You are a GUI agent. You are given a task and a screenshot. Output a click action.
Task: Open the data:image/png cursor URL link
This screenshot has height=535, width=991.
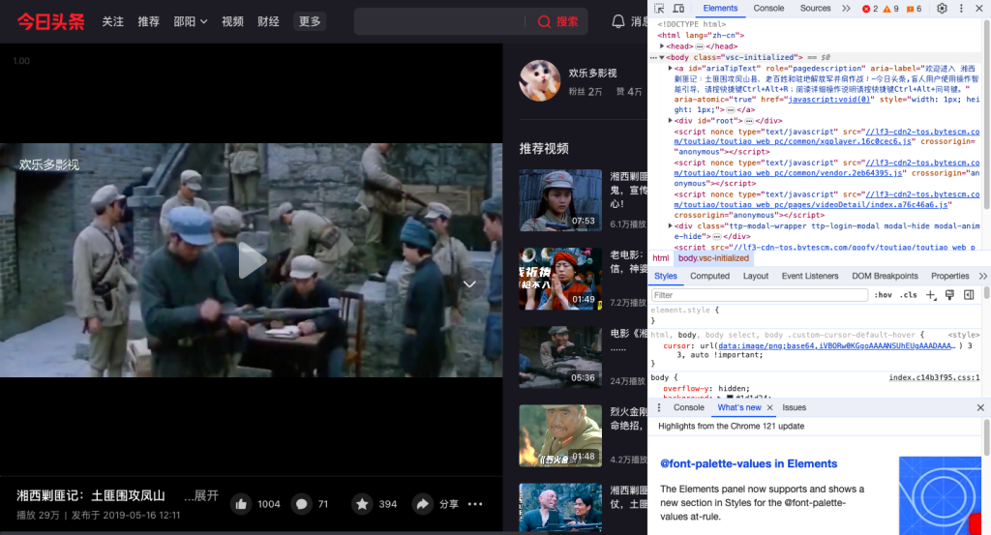(x=836, y=345)
